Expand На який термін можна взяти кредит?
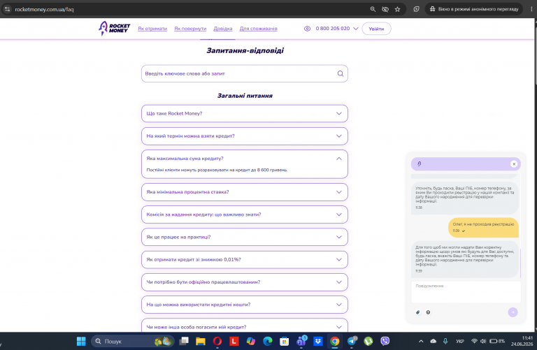 (x=245, y=136)
